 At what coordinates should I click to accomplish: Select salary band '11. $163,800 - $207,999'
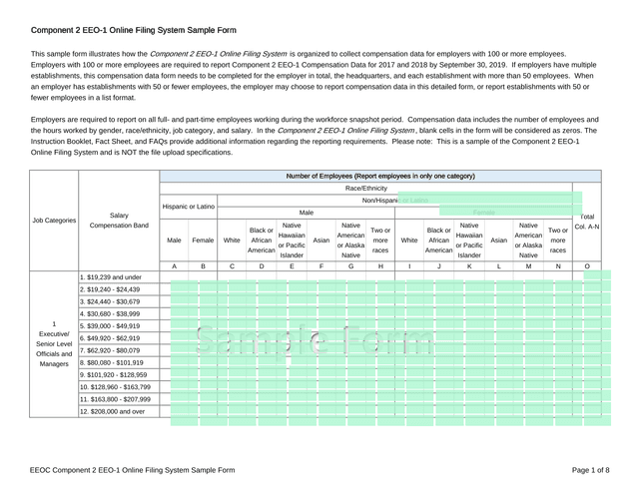point(119,399)
